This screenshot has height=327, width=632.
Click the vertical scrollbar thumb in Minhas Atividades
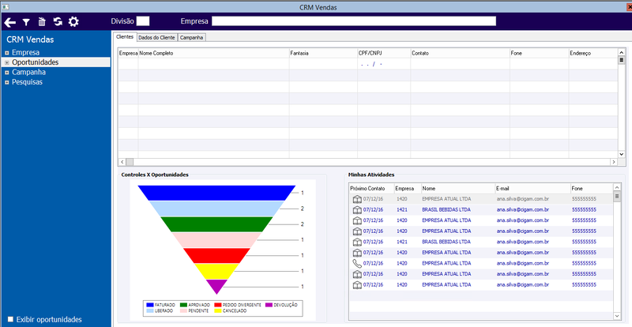[617, 197]
